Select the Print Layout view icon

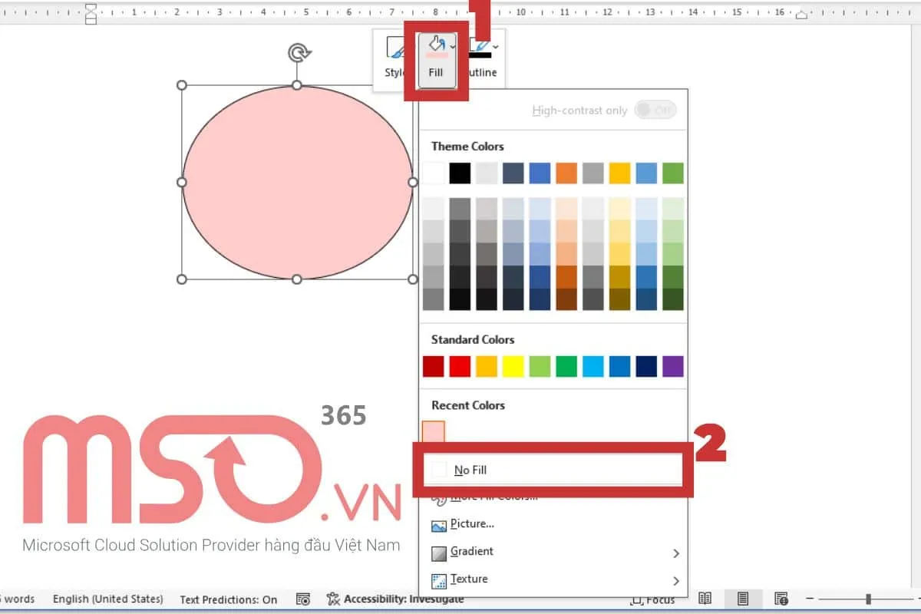point(743,599)
